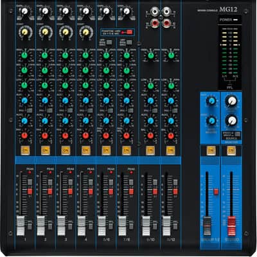Click the POWER indicator light
This screenshot has width=257, height=257.
[236, 20]
